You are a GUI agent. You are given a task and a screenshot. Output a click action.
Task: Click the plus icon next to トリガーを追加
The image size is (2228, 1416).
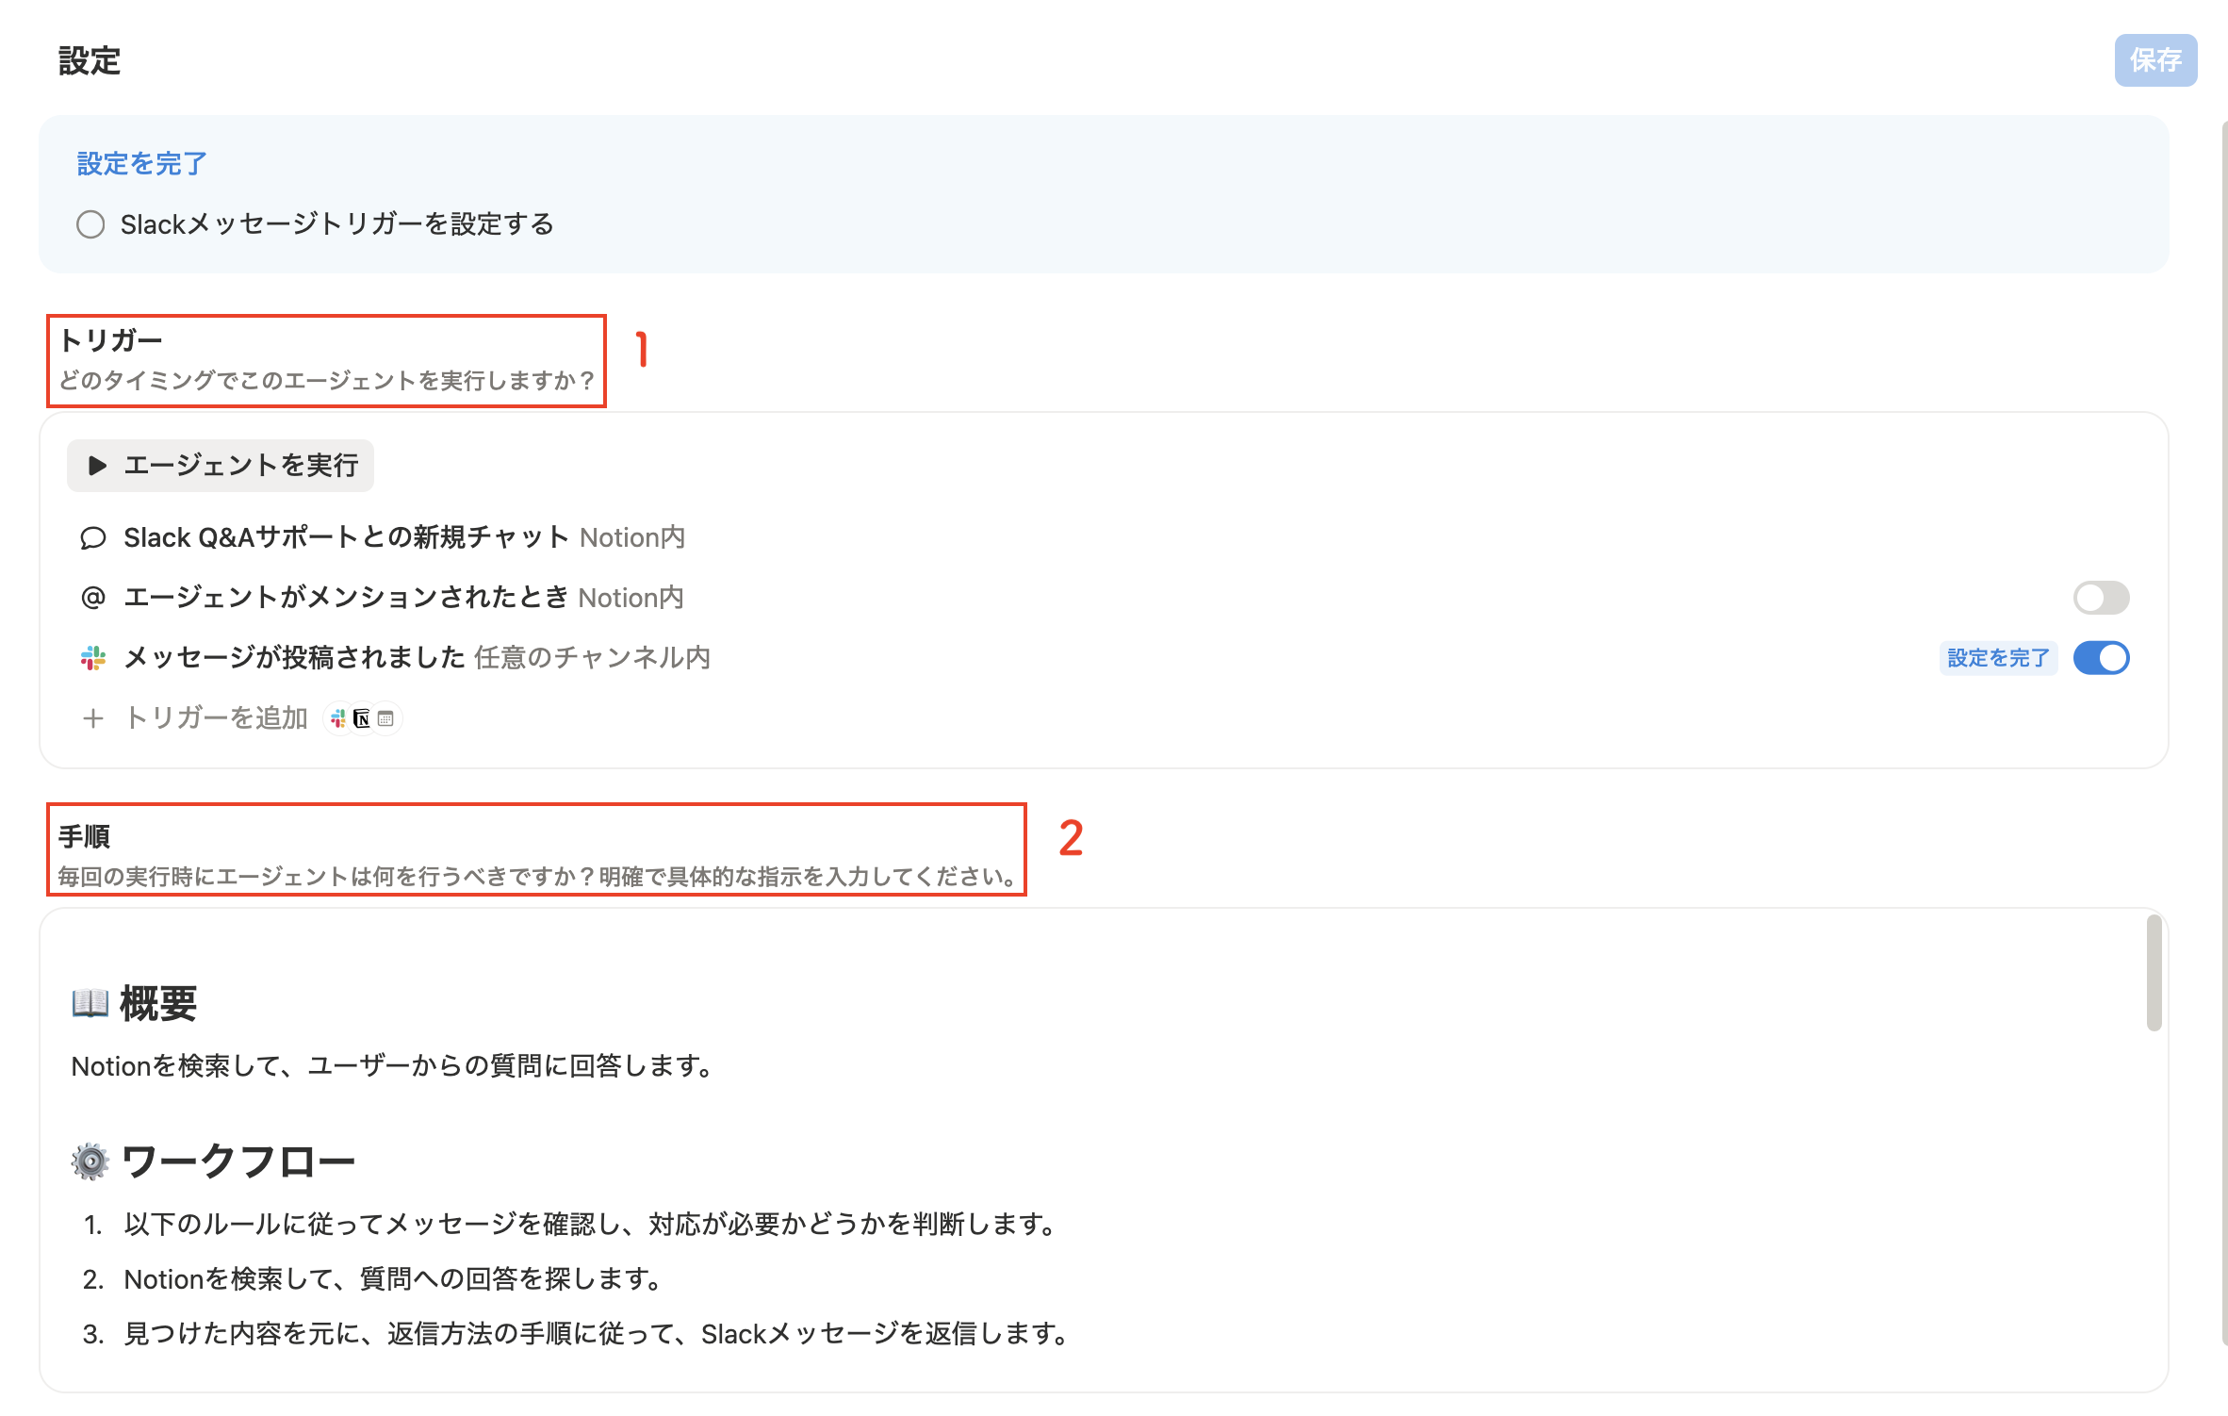pos(92,718)
